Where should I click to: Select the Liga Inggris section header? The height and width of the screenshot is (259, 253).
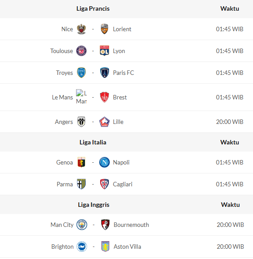[93, 205]
